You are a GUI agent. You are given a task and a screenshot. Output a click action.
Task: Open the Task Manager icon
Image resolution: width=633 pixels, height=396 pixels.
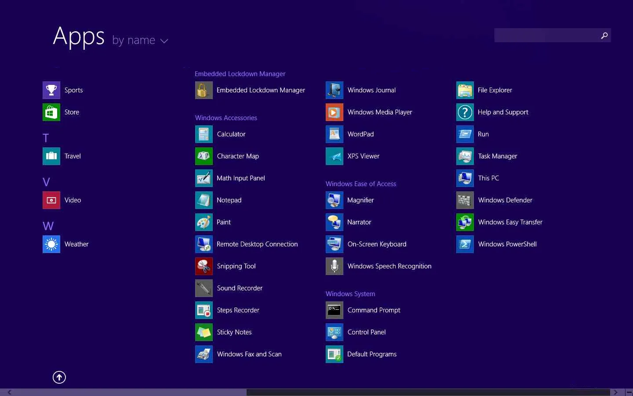pyautogui.click(x=465, y=156)
